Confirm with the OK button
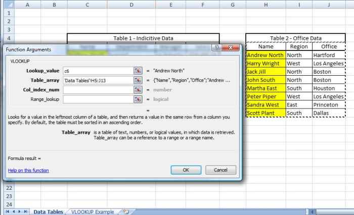Image resolution: width=354 pixels, height=215 pixels. coord(186,170)
